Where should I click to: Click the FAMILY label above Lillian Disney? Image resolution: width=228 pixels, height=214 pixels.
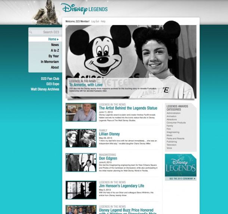[103, 130]
